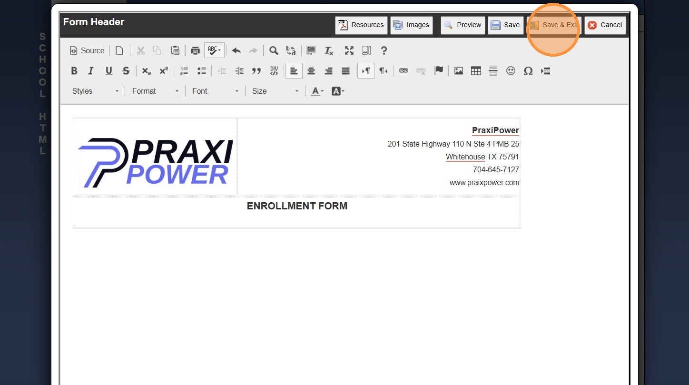Open the Find tool
689x385 pixels.
click(x=274, y=50)
